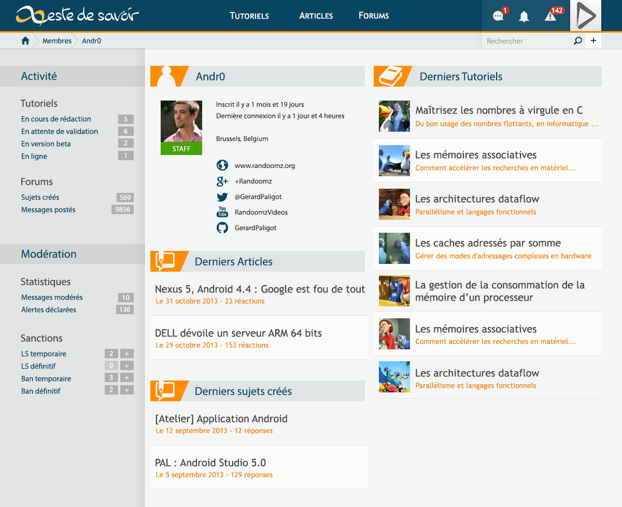Click the search magnifier icon
The image size is (622, 507).
tap(577, 41)
